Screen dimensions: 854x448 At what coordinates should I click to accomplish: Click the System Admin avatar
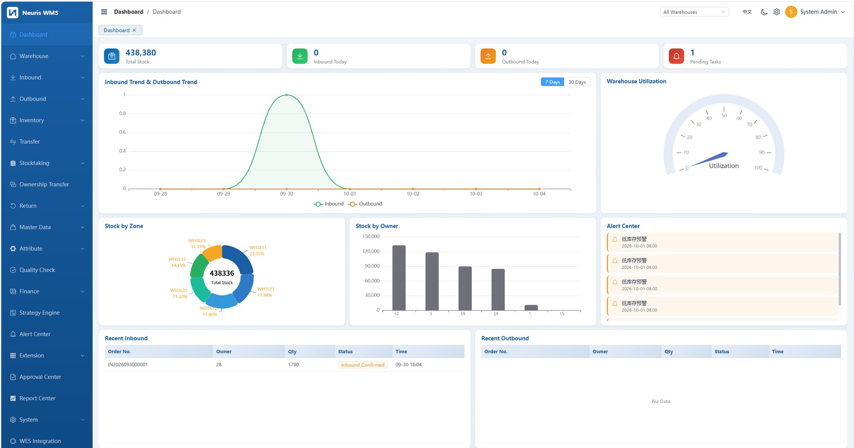(791, 12)
